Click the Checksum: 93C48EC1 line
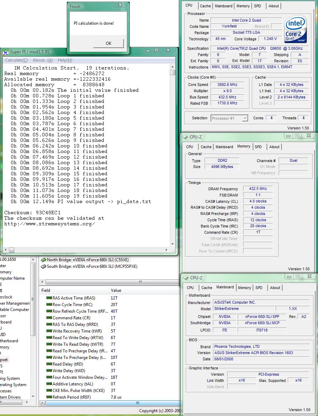Image resolution: width=318 pixels, height=416 pixels. pos(32,213)
